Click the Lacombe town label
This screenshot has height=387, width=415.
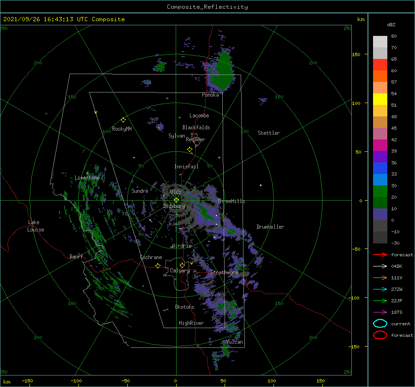pos(199,116)
